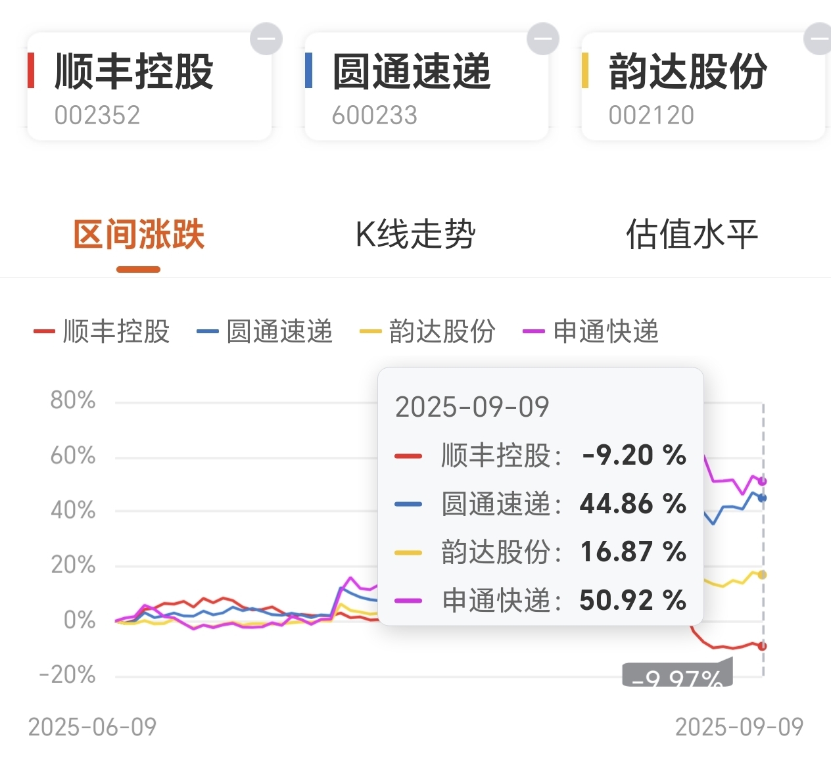Toggle 韵达股份 yellow legend series

click(428, 331)
